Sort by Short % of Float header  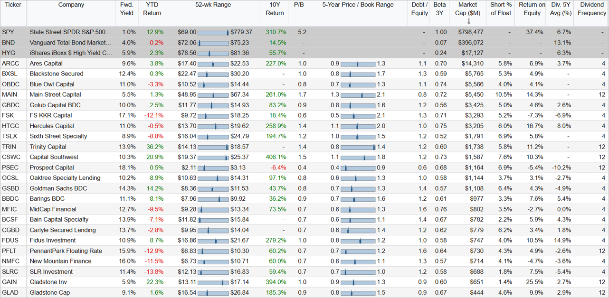[x=501, y=9]
